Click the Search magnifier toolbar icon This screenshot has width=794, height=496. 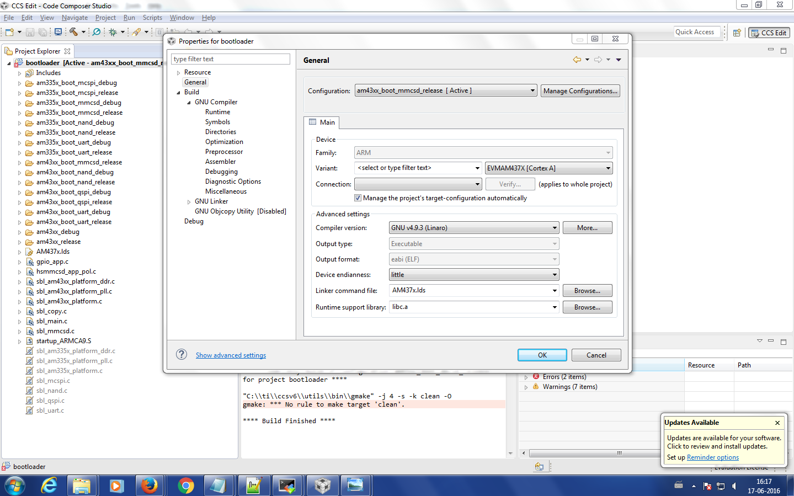click(x=97, y=32)
